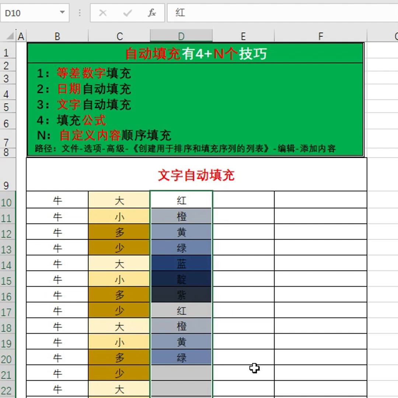Select cell B20 containing 牛
This screenshot has width=398, height=398.
[57, 357]
